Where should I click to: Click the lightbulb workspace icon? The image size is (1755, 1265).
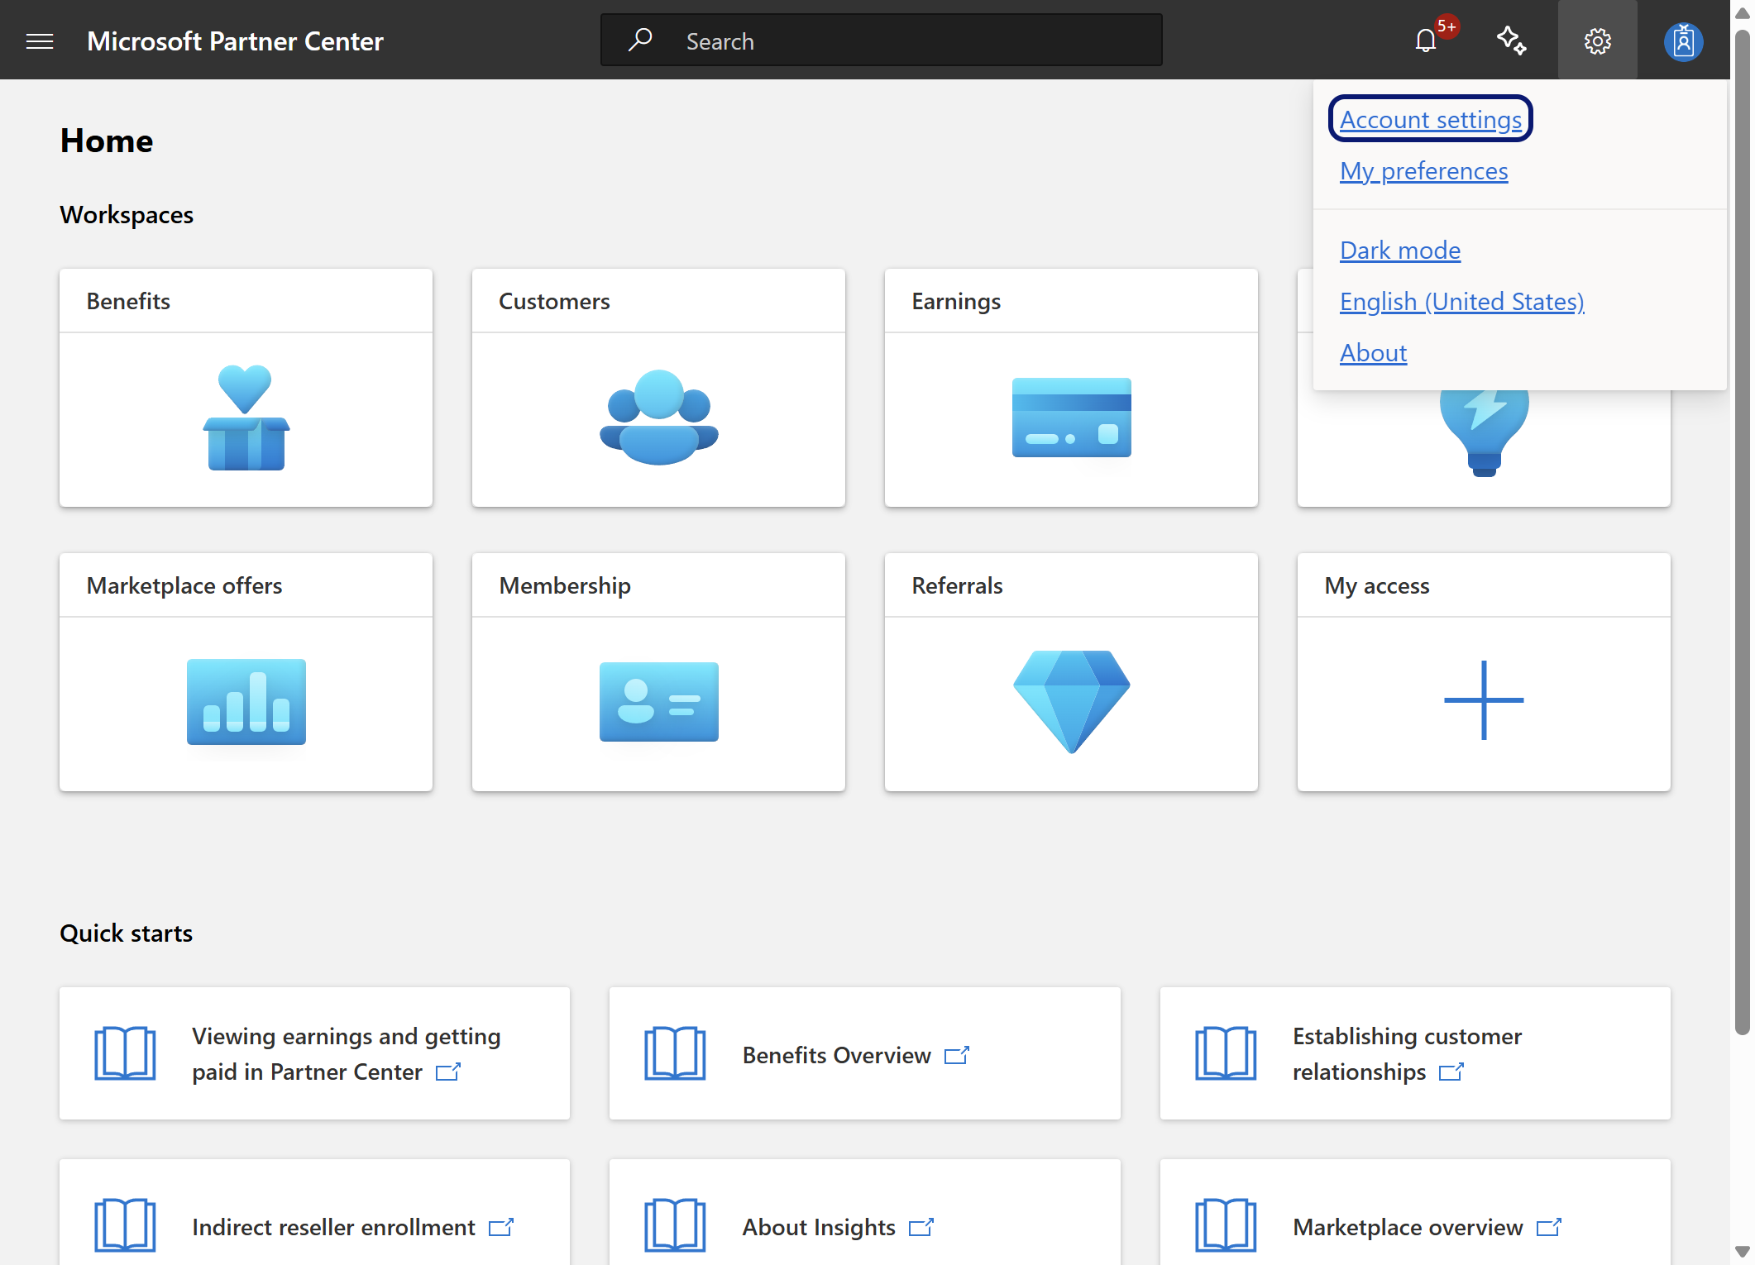pos(1484,432)
